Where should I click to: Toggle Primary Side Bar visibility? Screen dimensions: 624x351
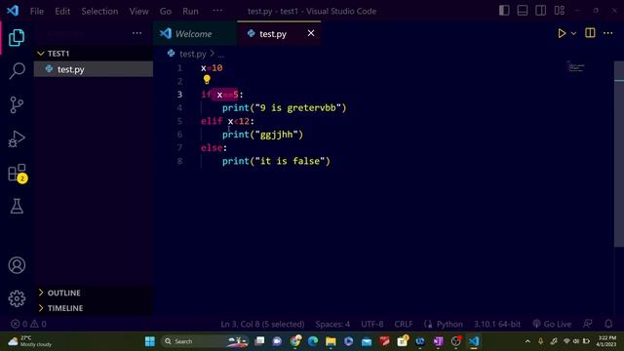point(504,11)
